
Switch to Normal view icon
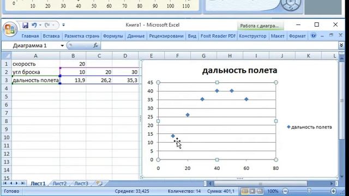point(245,191)
